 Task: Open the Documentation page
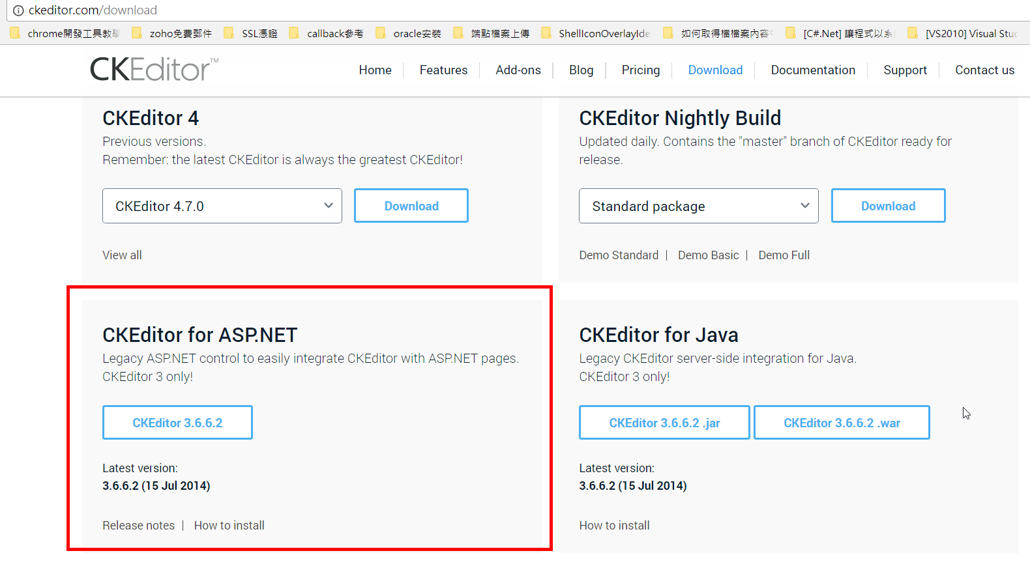[x=813, y=70]
